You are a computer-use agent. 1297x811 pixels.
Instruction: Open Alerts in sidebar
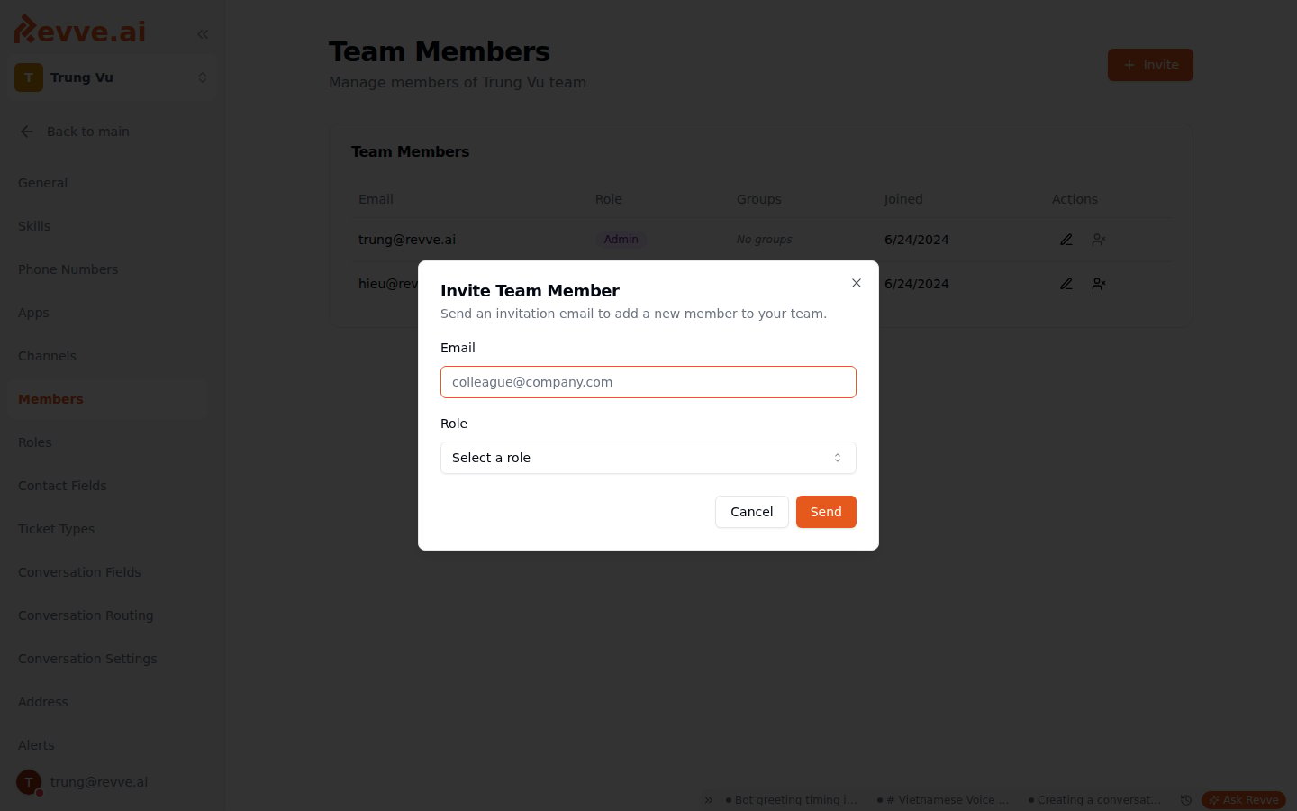click(107, 745)
